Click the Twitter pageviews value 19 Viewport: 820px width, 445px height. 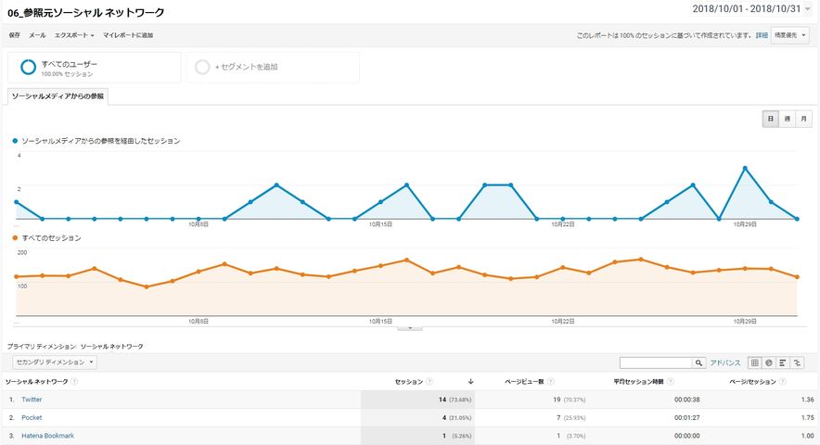click(557, 400)
